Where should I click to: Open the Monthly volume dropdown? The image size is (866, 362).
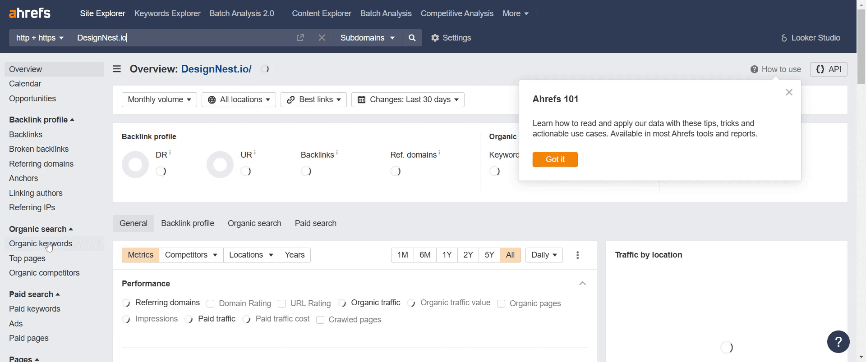coord(159,100)
